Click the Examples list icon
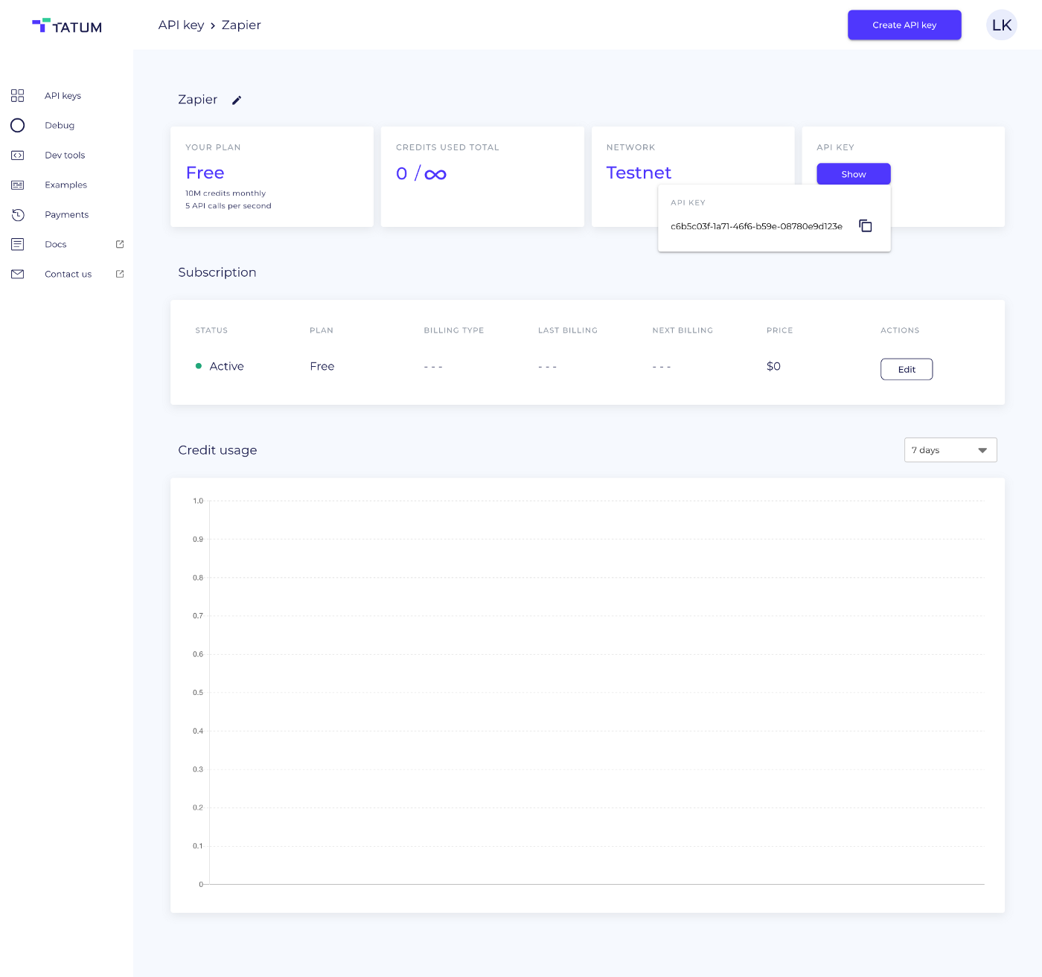The height and width of the screenshot is (977, 1042). (18, 185)
